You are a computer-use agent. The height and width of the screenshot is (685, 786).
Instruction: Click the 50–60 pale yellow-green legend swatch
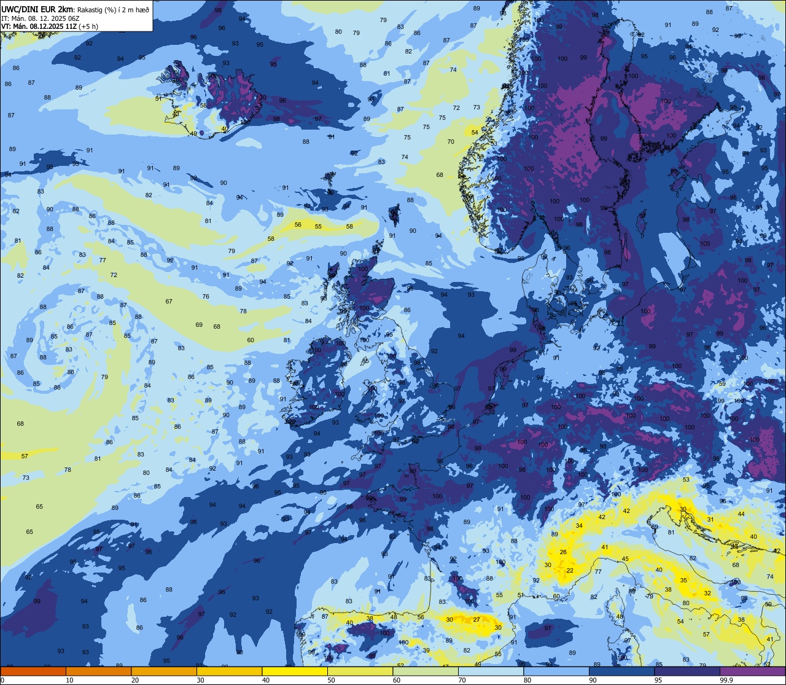(360, 671)
